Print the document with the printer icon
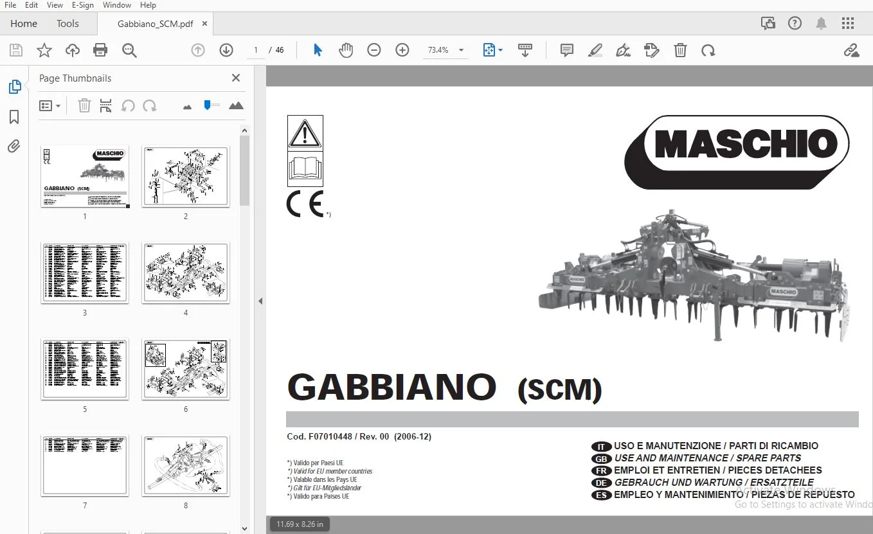Image resolution: width=873 pixels, height=534 pixels. point(100,50)
